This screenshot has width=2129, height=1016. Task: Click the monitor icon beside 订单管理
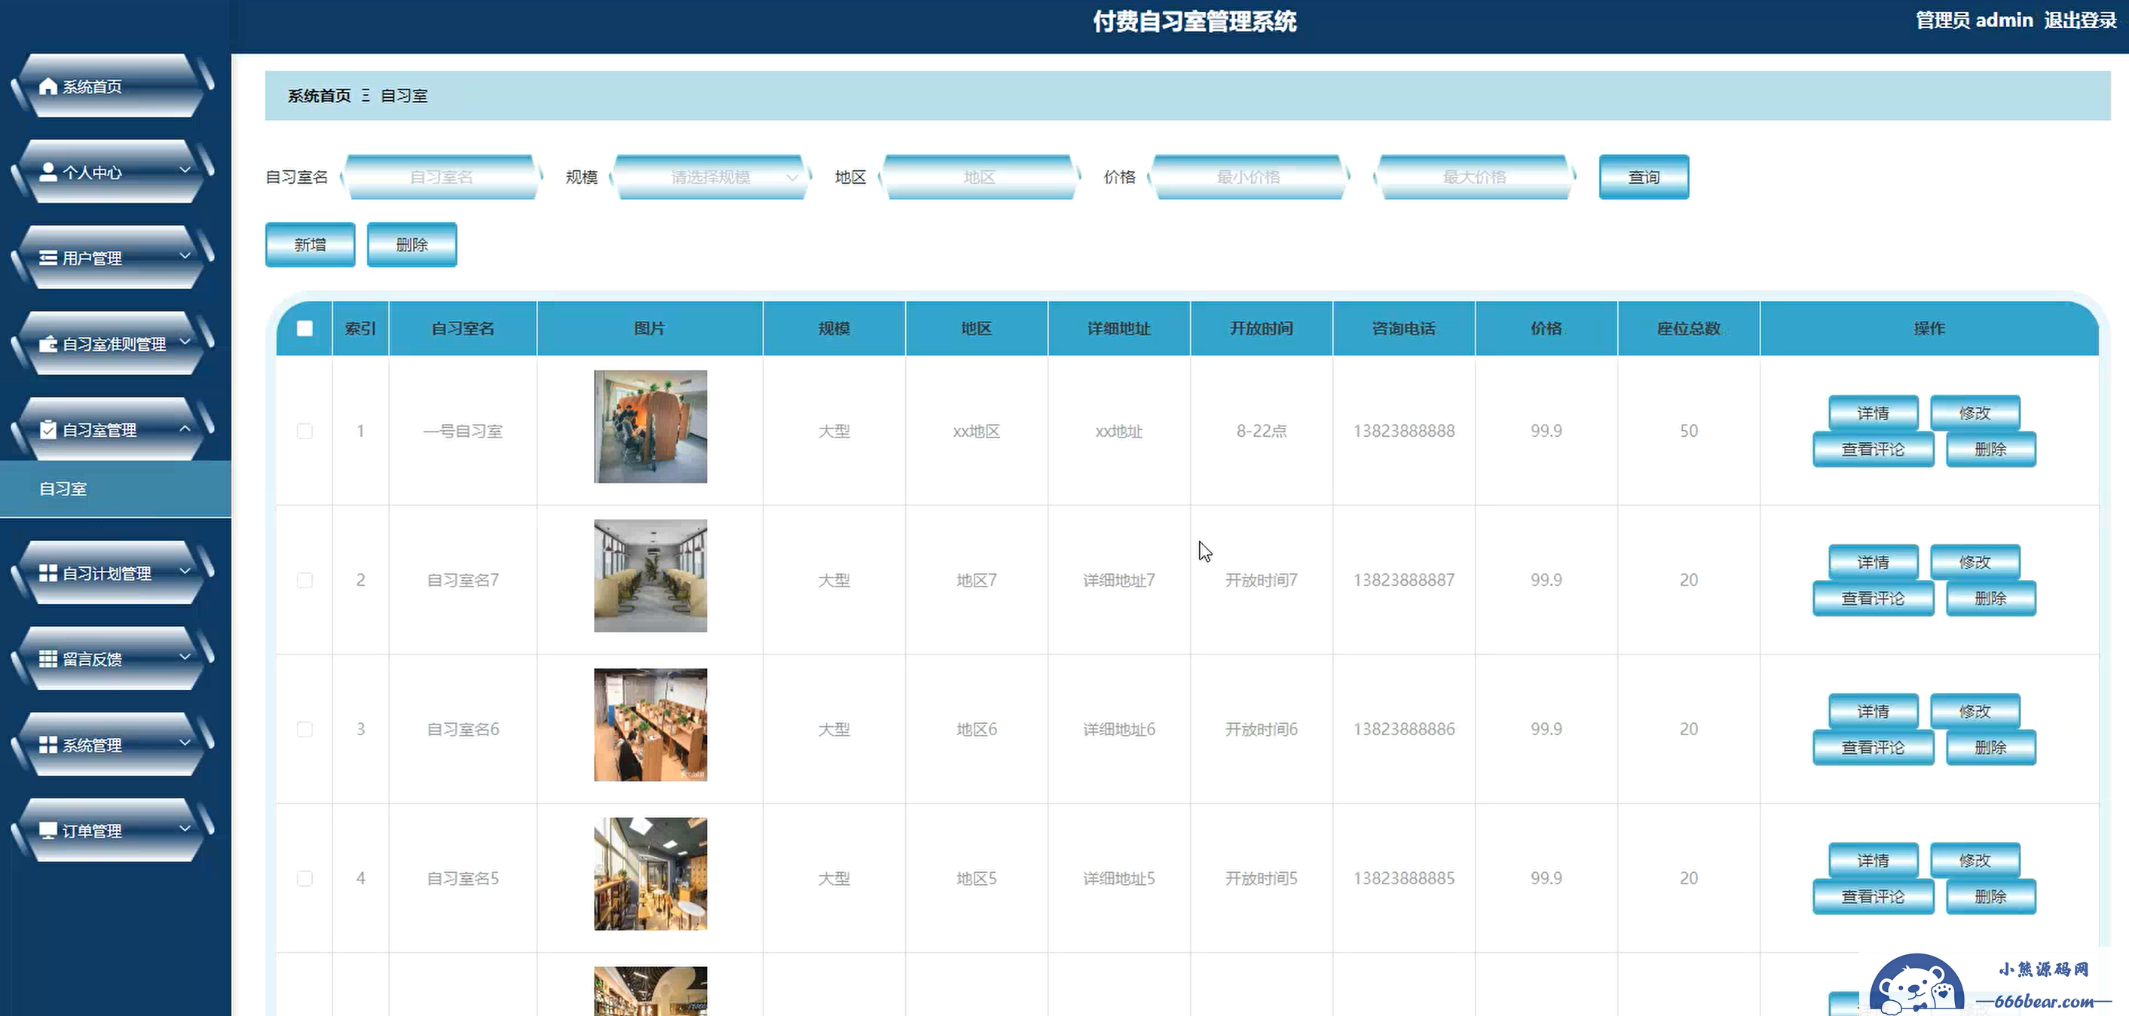tap(48, 830)
